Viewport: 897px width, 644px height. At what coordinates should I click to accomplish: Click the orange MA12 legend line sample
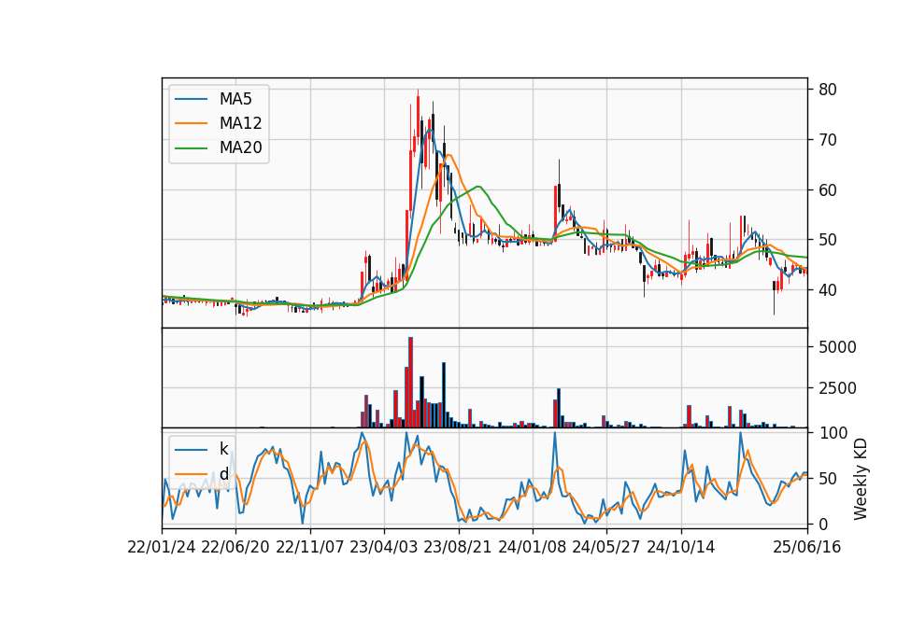pyautogui.click(x=191, y=123)
